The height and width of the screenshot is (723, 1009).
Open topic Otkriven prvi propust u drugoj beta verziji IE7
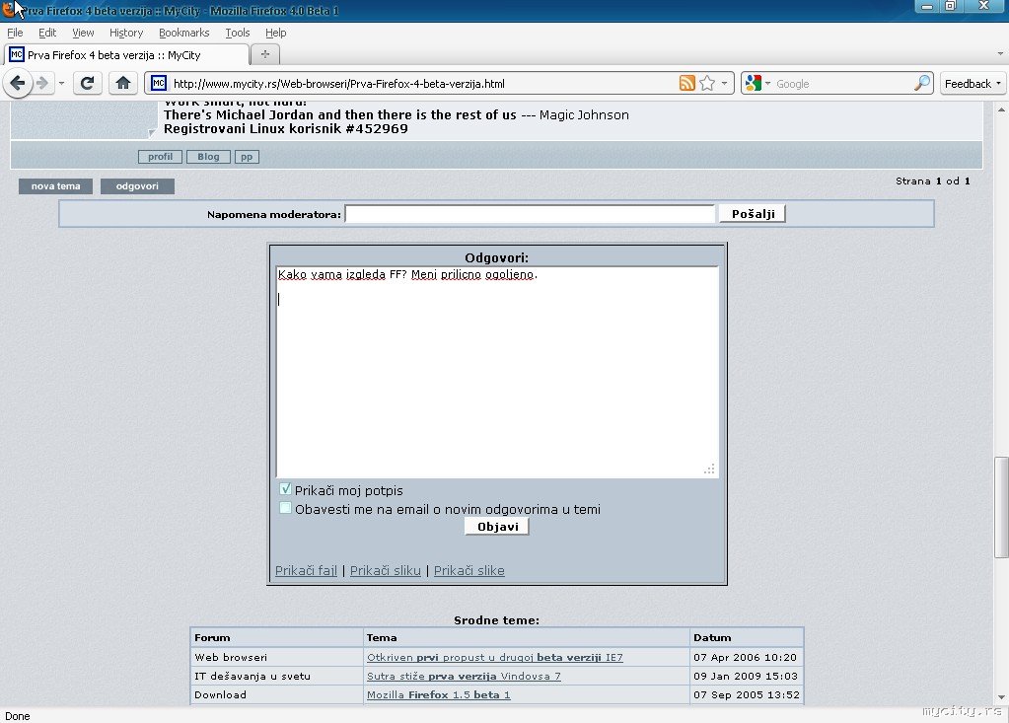(495, 657)
